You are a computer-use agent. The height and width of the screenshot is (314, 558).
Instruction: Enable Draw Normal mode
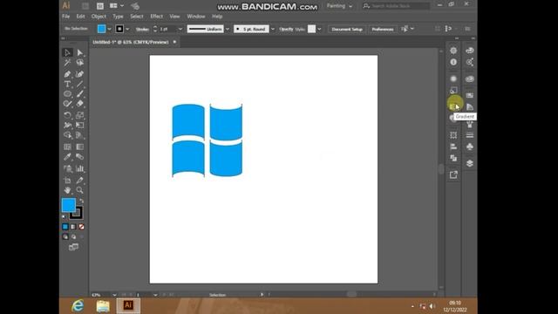point(65,236)
